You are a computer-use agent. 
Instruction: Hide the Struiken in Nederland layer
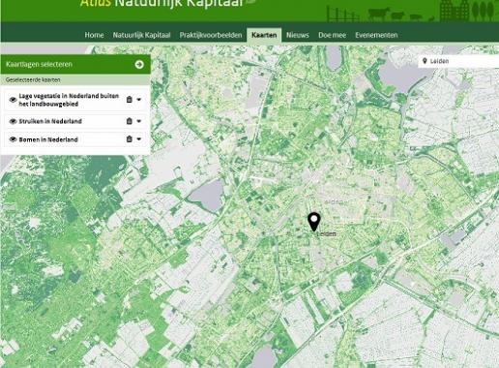tap(13, 121)
